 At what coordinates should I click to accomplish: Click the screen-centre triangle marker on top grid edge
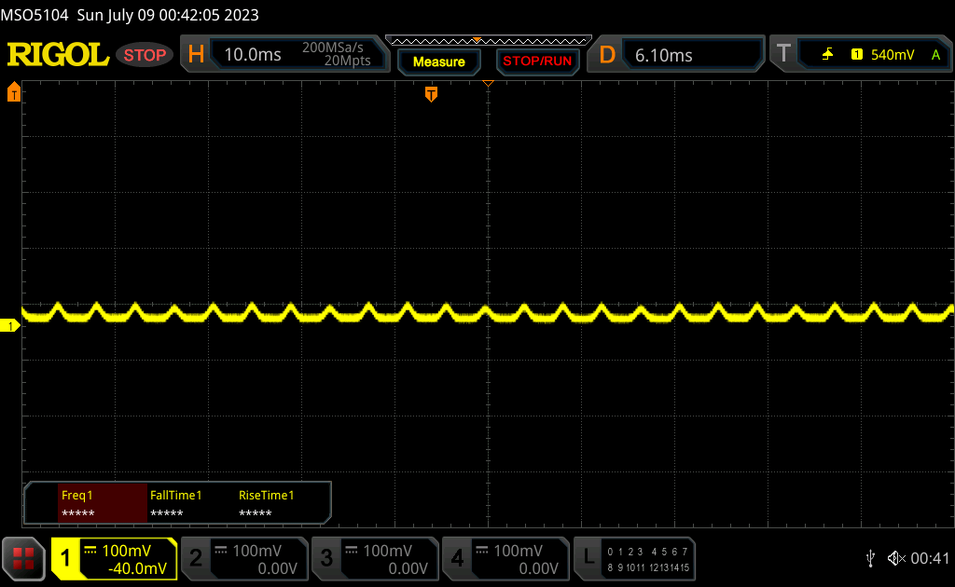pyautogui.click(x=488, y=83)
